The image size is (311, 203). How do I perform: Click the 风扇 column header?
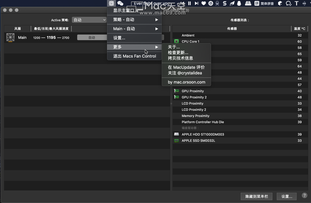pyautogui.click(x=17, y=29)
